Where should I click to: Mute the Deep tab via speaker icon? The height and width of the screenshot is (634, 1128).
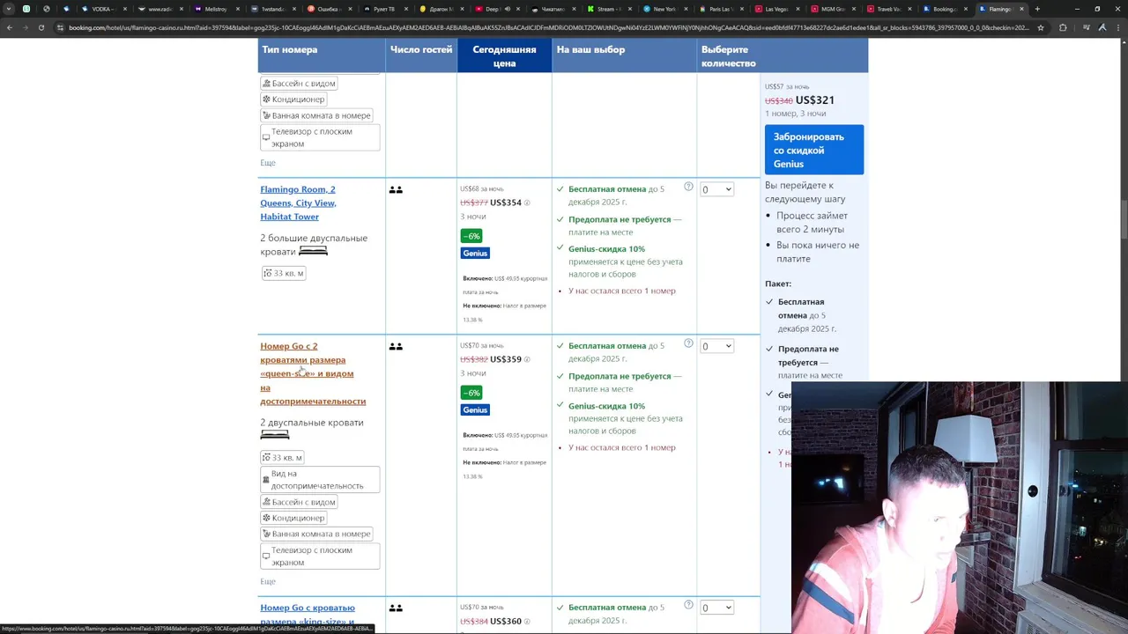(x=507, y=9)
